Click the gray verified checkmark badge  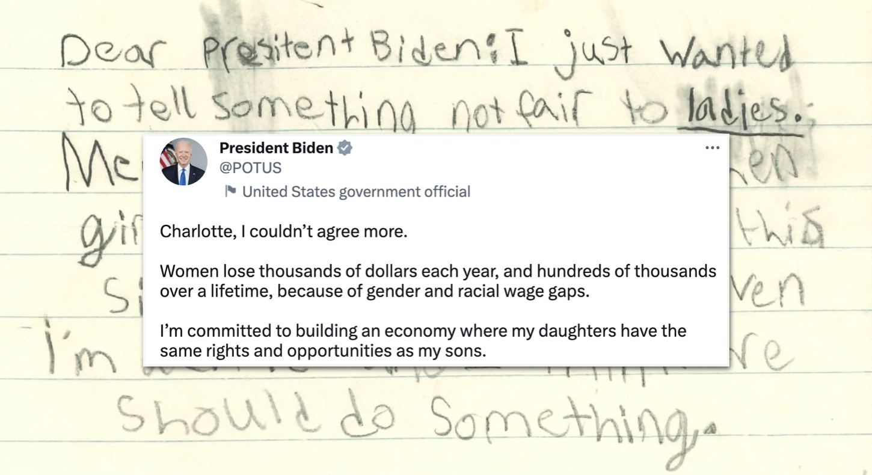pyautogui.click(x=345, y=148)
